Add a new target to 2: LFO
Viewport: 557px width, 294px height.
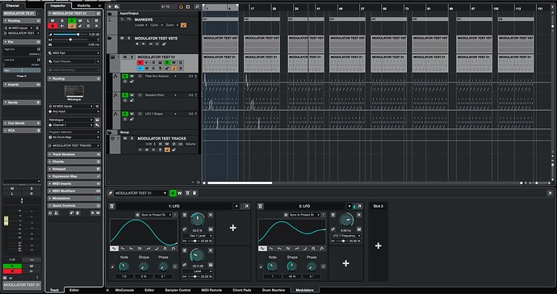346,263
